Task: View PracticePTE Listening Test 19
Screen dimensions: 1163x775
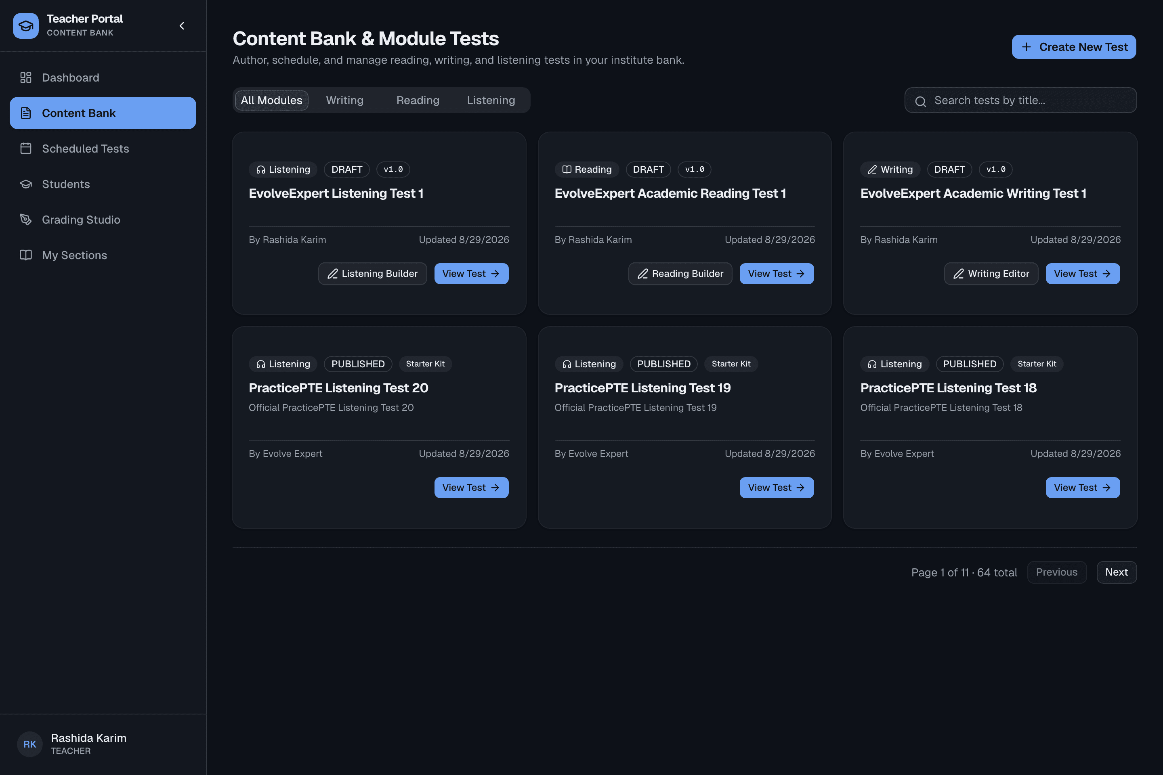Action: 777,487
